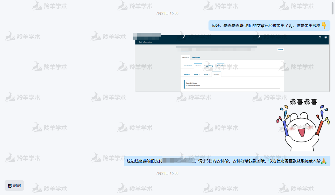The width and height of the screenshot is (335, 195).
Task: Click the payment request message bubble
Action: [227, 161]
